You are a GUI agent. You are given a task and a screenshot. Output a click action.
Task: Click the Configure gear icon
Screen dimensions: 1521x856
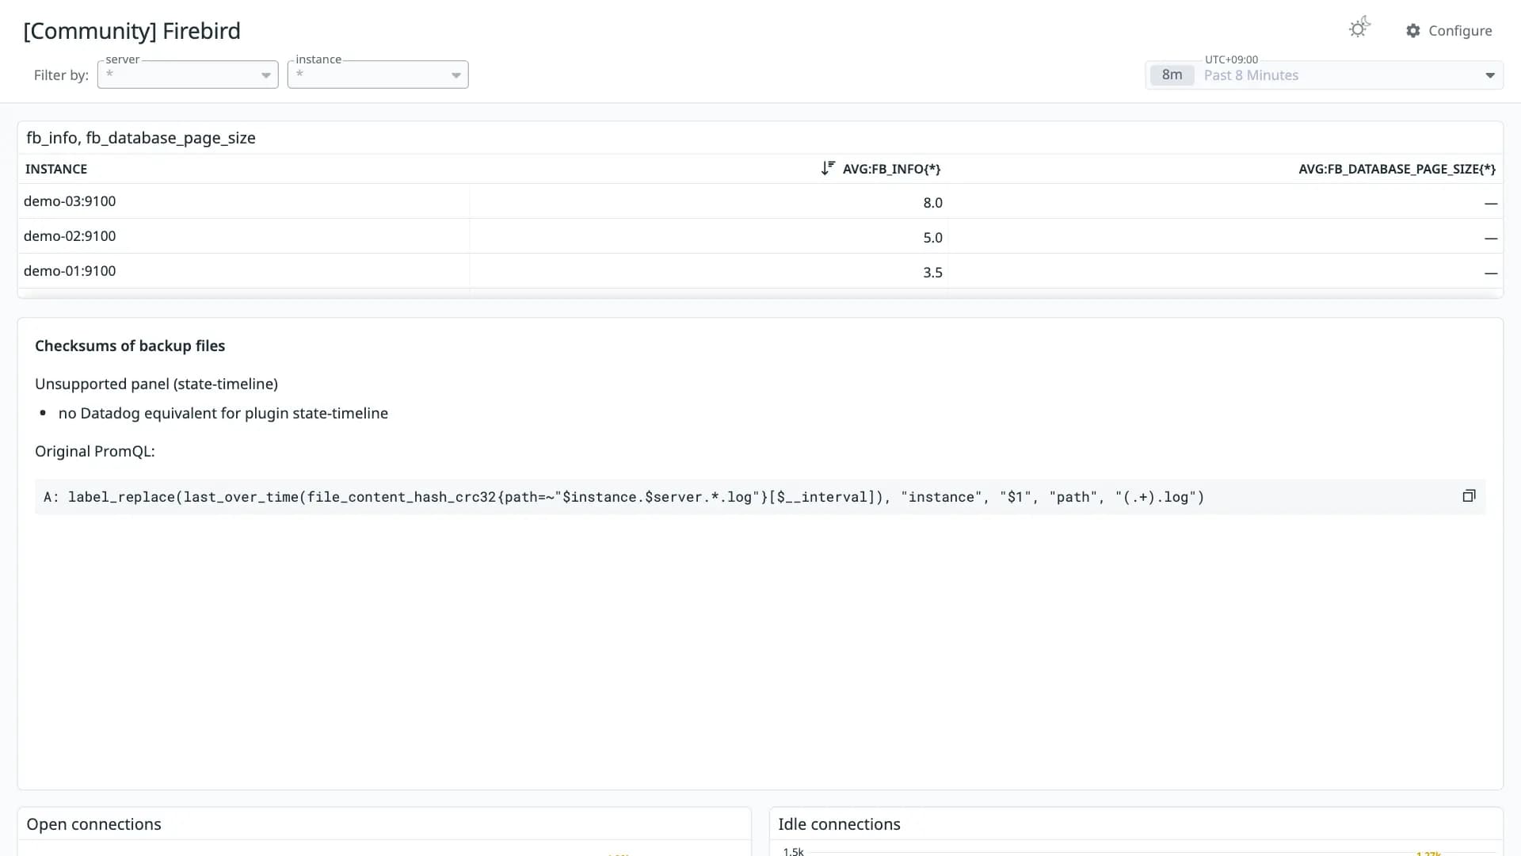[1413, 31]
